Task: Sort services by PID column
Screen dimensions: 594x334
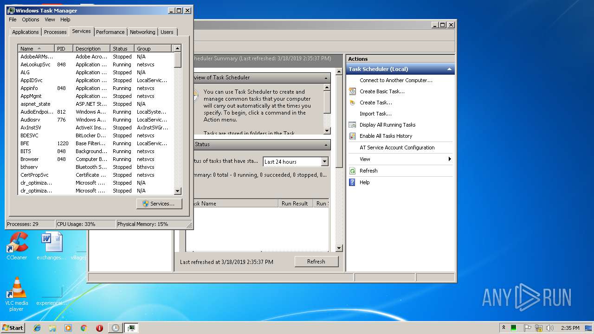Action: tap(64, 49)
